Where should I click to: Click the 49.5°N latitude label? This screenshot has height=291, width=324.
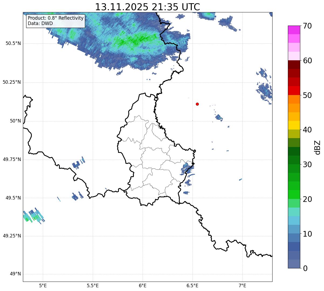(x=13, y=198)
